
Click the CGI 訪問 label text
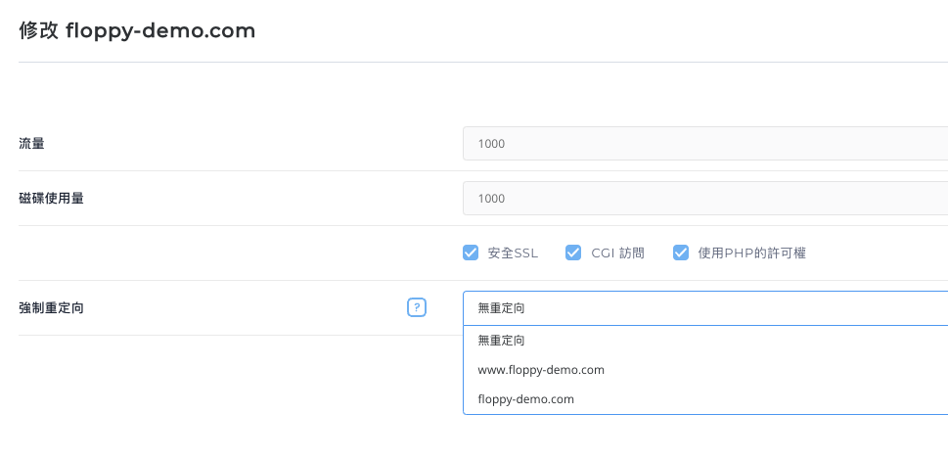tap(617, 253)
